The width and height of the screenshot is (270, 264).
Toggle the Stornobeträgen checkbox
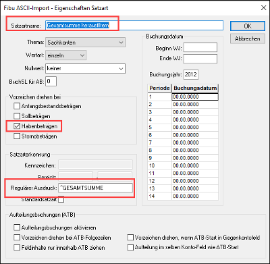coord(17,136)
